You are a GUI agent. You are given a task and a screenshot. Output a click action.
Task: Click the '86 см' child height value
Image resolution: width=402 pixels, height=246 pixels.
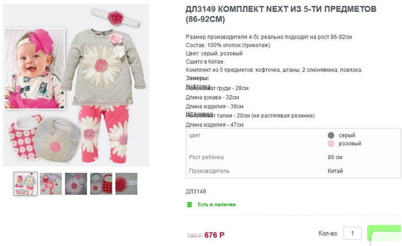(x=335, y=157)
